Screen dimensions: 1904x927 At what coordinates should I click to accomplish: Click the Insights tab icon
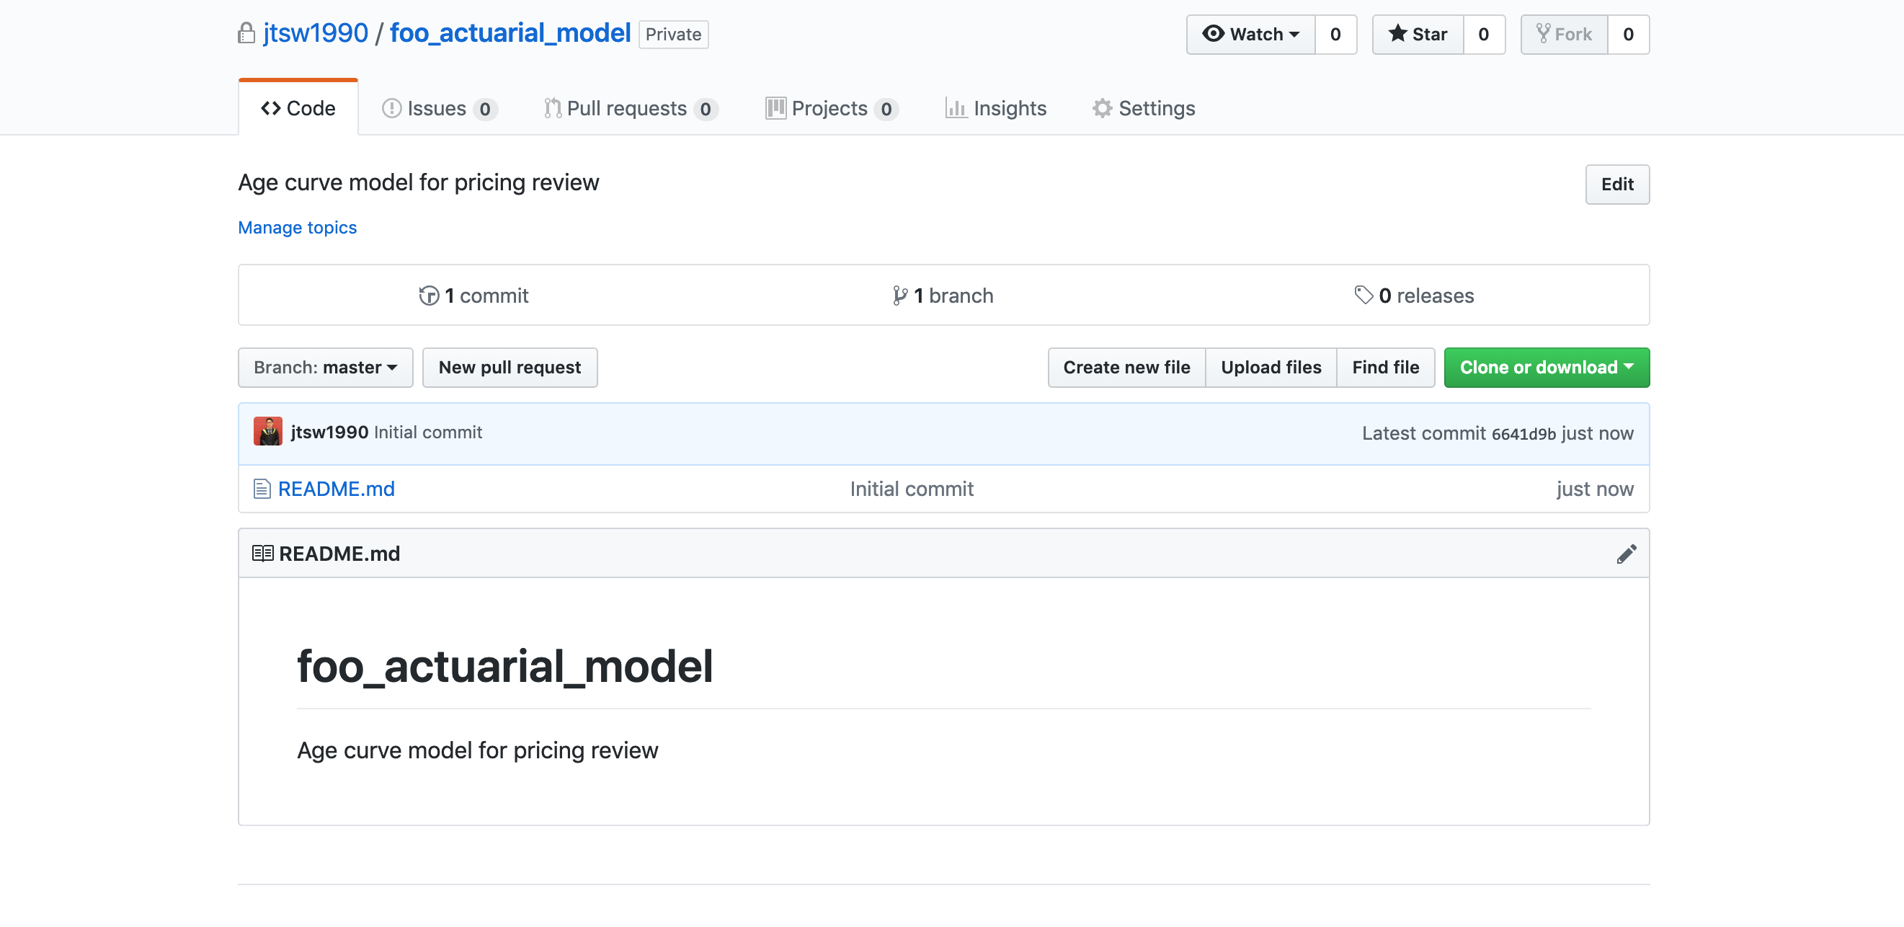[959, 108]
